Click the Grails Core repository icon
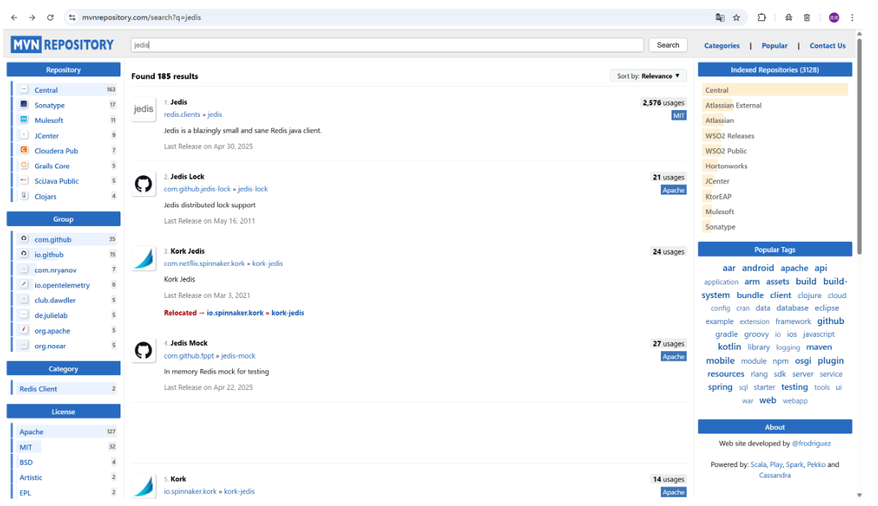 tap(24, 165)
